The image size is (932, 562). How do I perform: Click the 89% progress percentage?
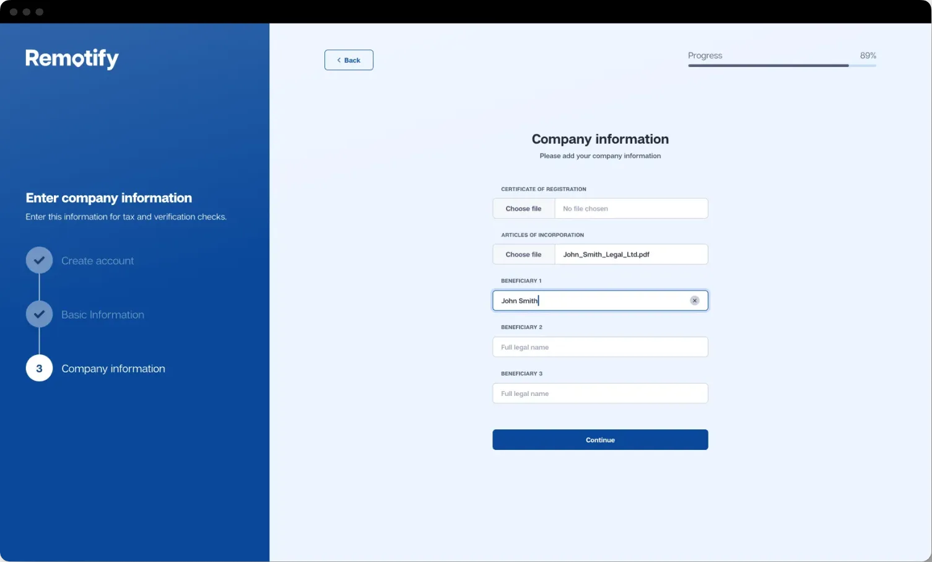[x=868, y=56]
